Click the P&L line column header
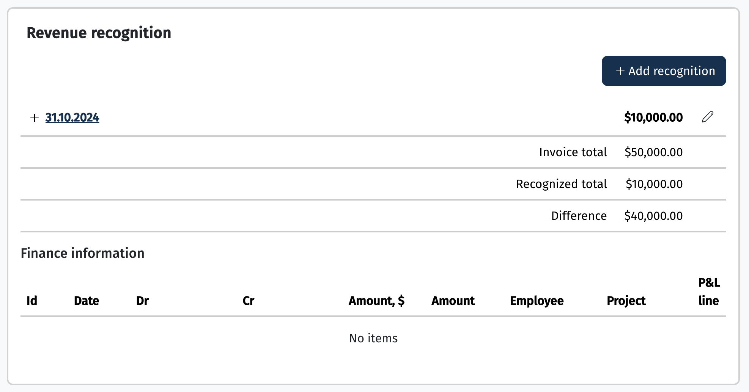This screenshot has width=749, height=392. click(709, 292)
